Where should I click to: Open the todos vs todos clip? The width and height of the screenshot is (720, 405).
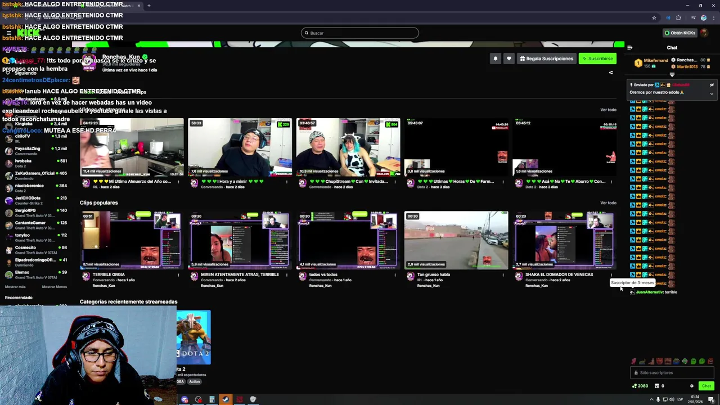coord(348,240)
